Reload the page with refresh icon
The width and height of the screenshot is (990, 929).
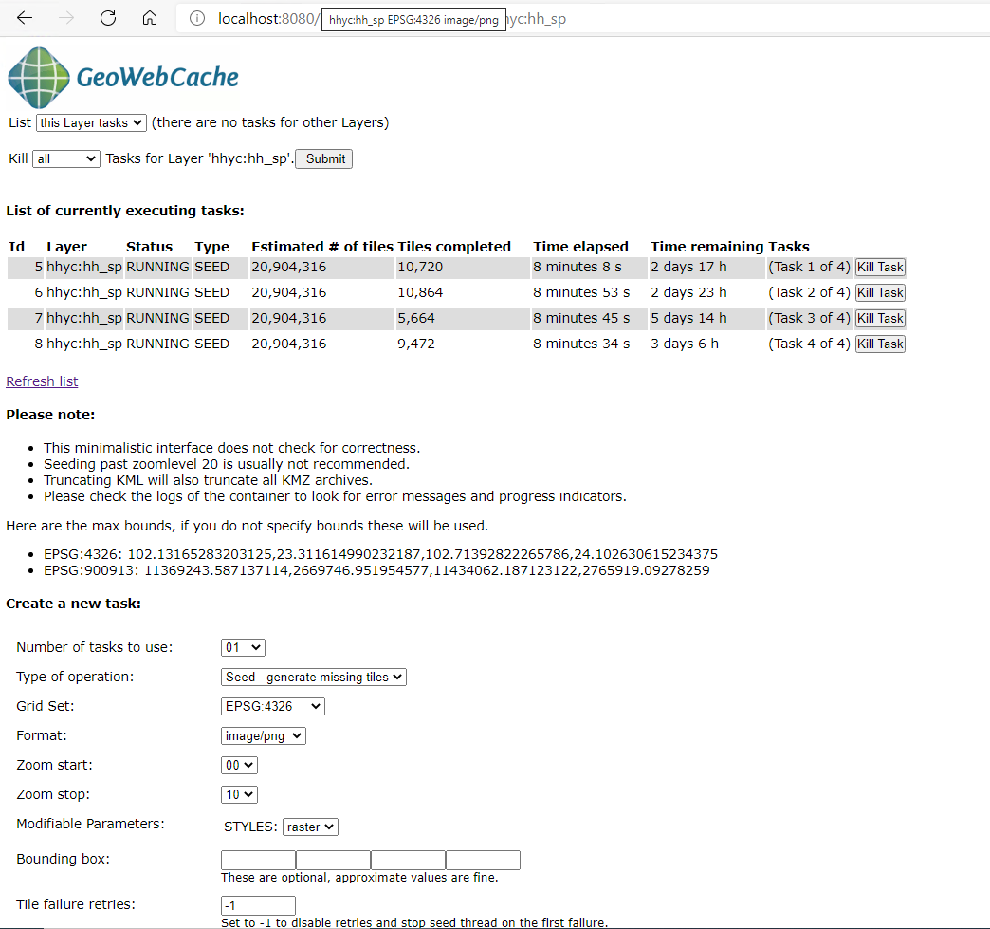click(x=108, y=18)
